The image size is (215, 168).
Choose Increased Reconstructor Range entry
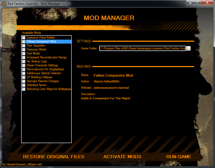46,57
